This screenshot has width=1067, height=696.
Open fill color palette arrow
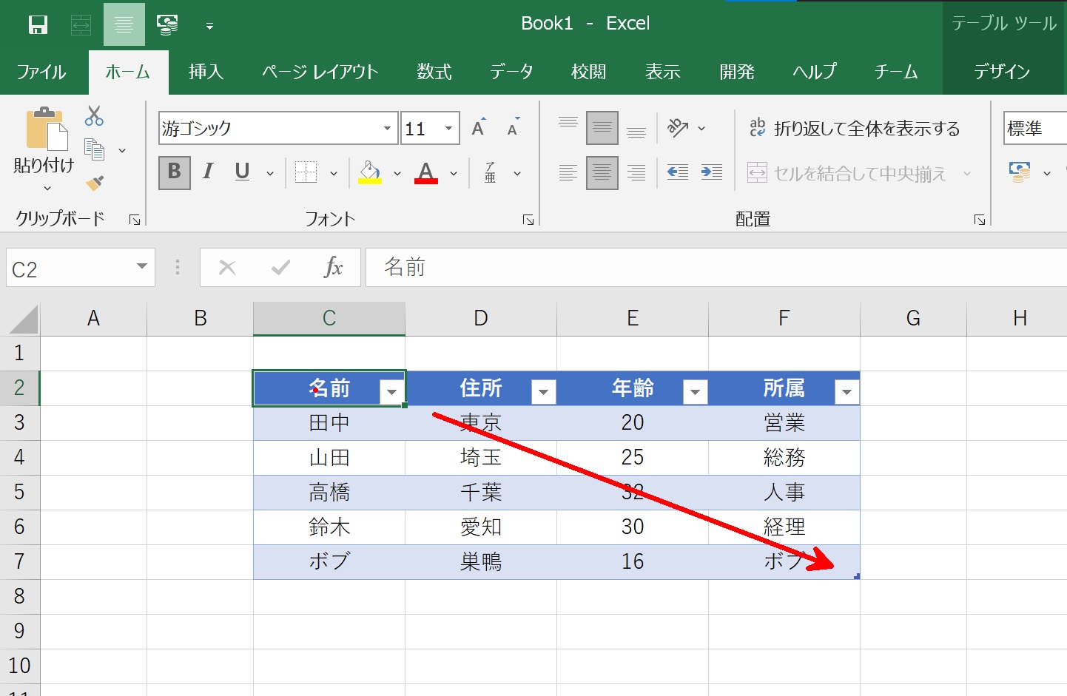(397, 174)
